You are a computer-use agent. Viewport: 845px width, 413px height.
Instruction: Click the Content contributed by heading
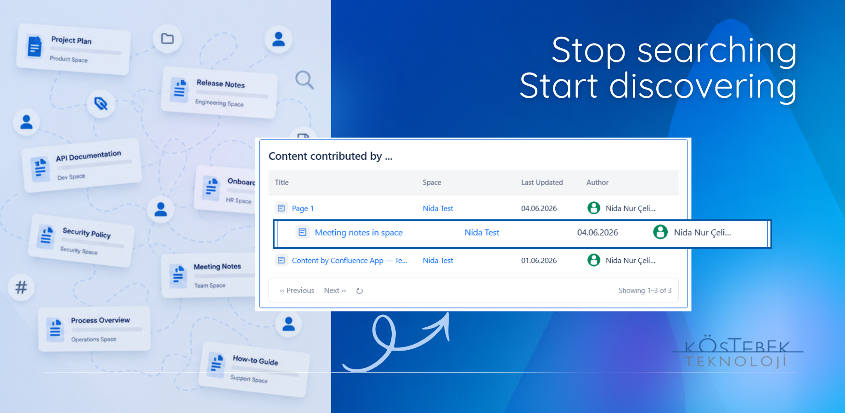tap(330, 156)
